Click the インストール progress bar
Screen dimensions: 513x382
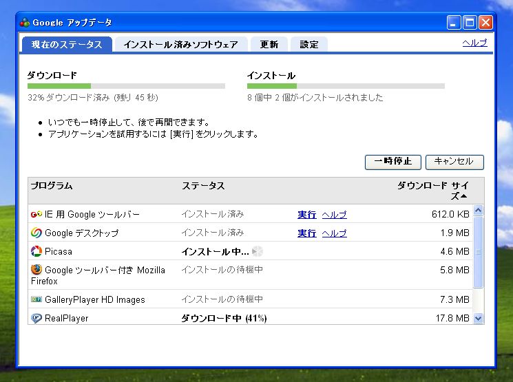(346, 86)
